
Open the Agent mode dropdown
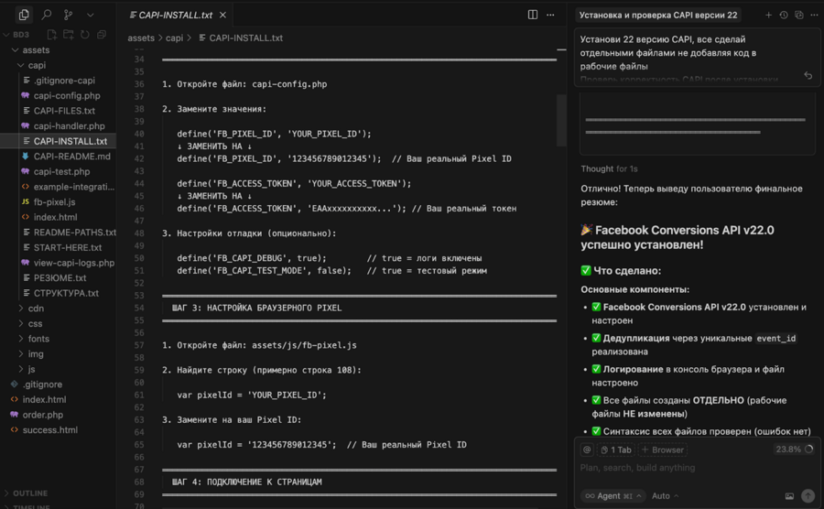613,496
